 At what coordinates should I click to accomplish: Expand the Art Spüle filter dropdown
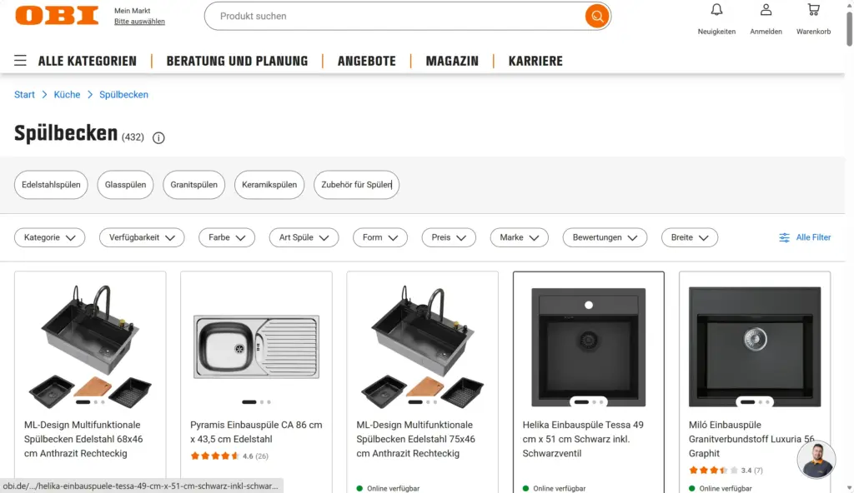tap(304, 237)
